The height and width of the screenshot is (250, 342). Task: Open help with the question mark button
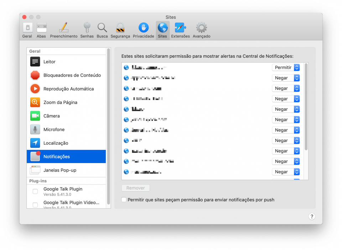pyautogui.click(x=312, y=217)
